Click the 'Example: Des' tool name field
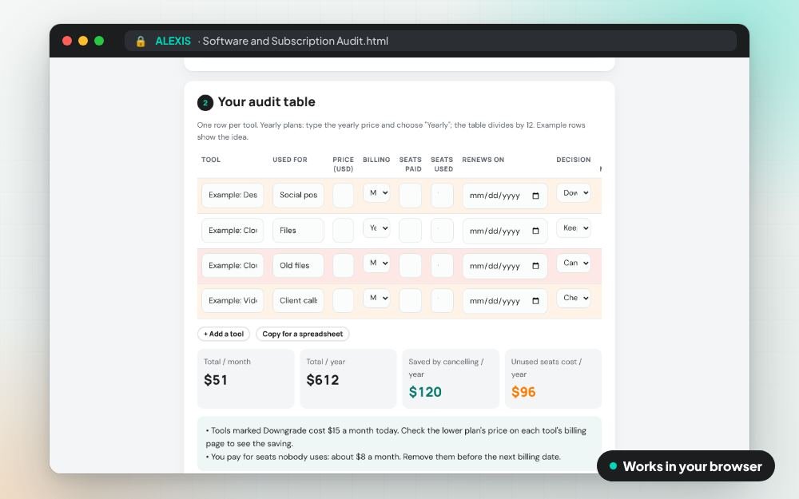Screen dimensions: 799x499 point(233,196)
